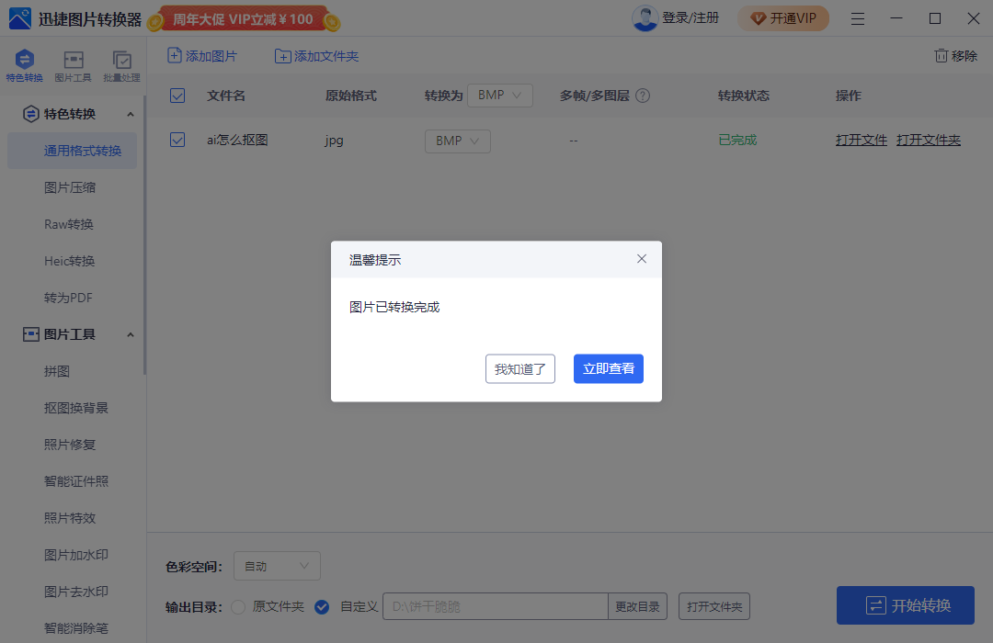This screenshot has height=643, width=993.
Task: Toggle checkbox for ai怎么抠图 row
Action: (177, 140)
